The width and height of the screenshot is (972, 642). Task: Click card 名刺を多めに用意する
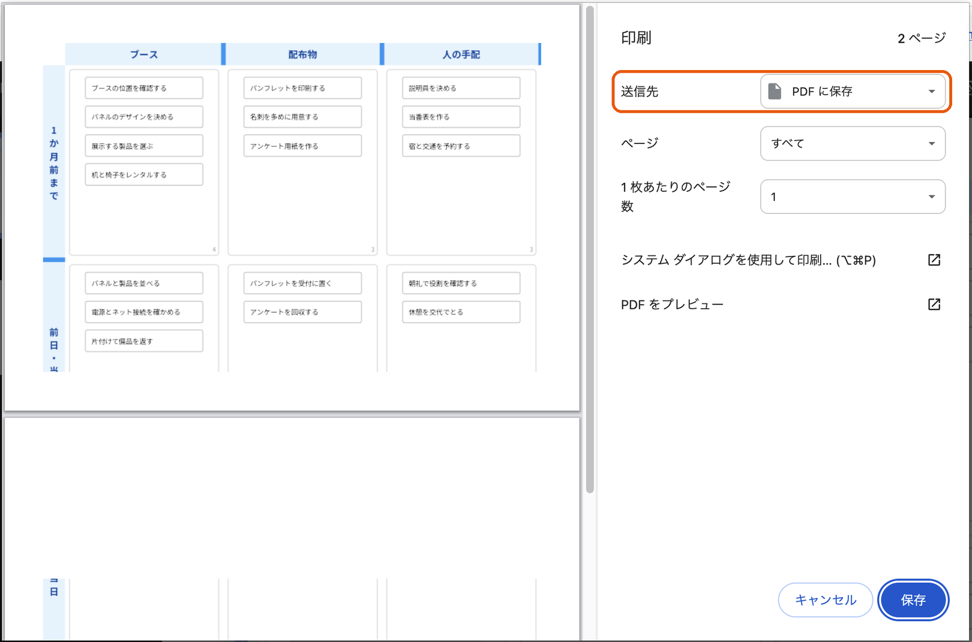302,117
